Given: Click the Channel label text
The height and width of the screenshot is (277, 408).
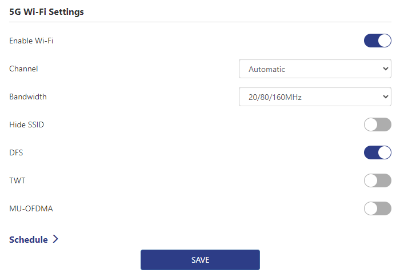Looking at the screenshot, I should (x=23, y=69).
